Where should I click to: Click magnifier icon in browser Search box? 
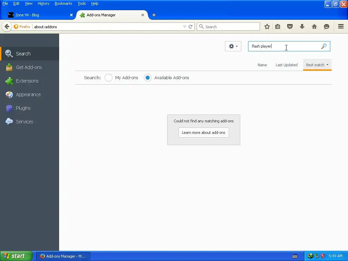click(201, 27)
